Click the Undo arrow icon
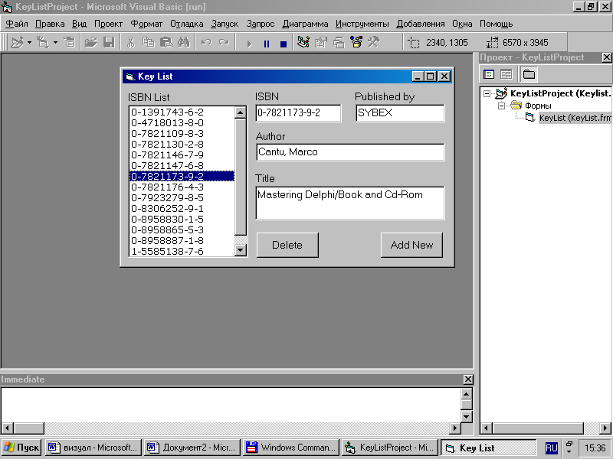This screenshot has width=613, height=459. click(206, 42)
